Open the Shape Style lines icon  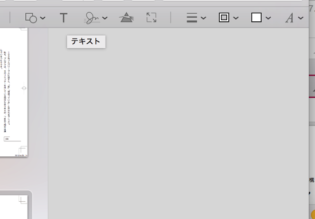coord(192,17)
